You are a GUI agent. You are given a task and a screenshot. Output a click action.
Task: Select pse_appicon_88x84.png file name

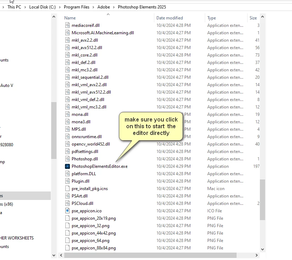[94, 248]
